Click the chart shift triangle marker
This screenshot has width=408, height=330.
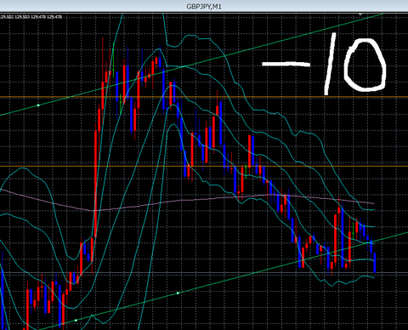click(360, 14)
